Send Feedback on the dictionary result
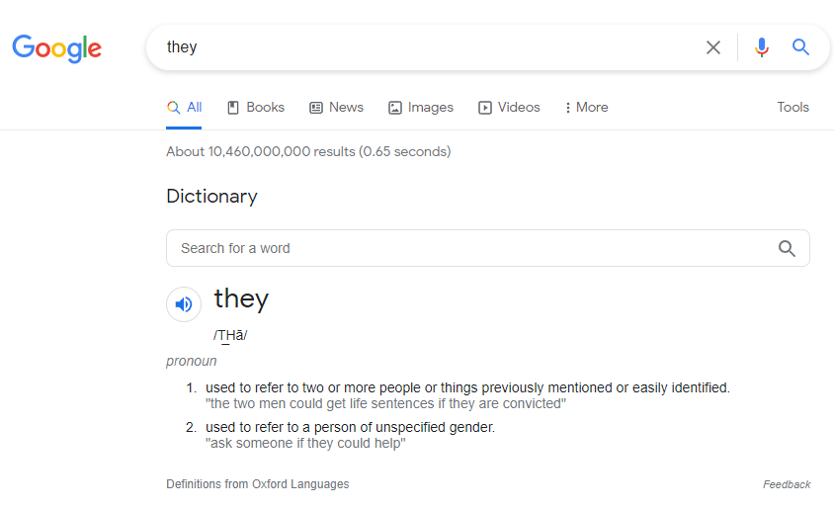The width and height of the screenshot is (834, 510). tap(787, 484)
